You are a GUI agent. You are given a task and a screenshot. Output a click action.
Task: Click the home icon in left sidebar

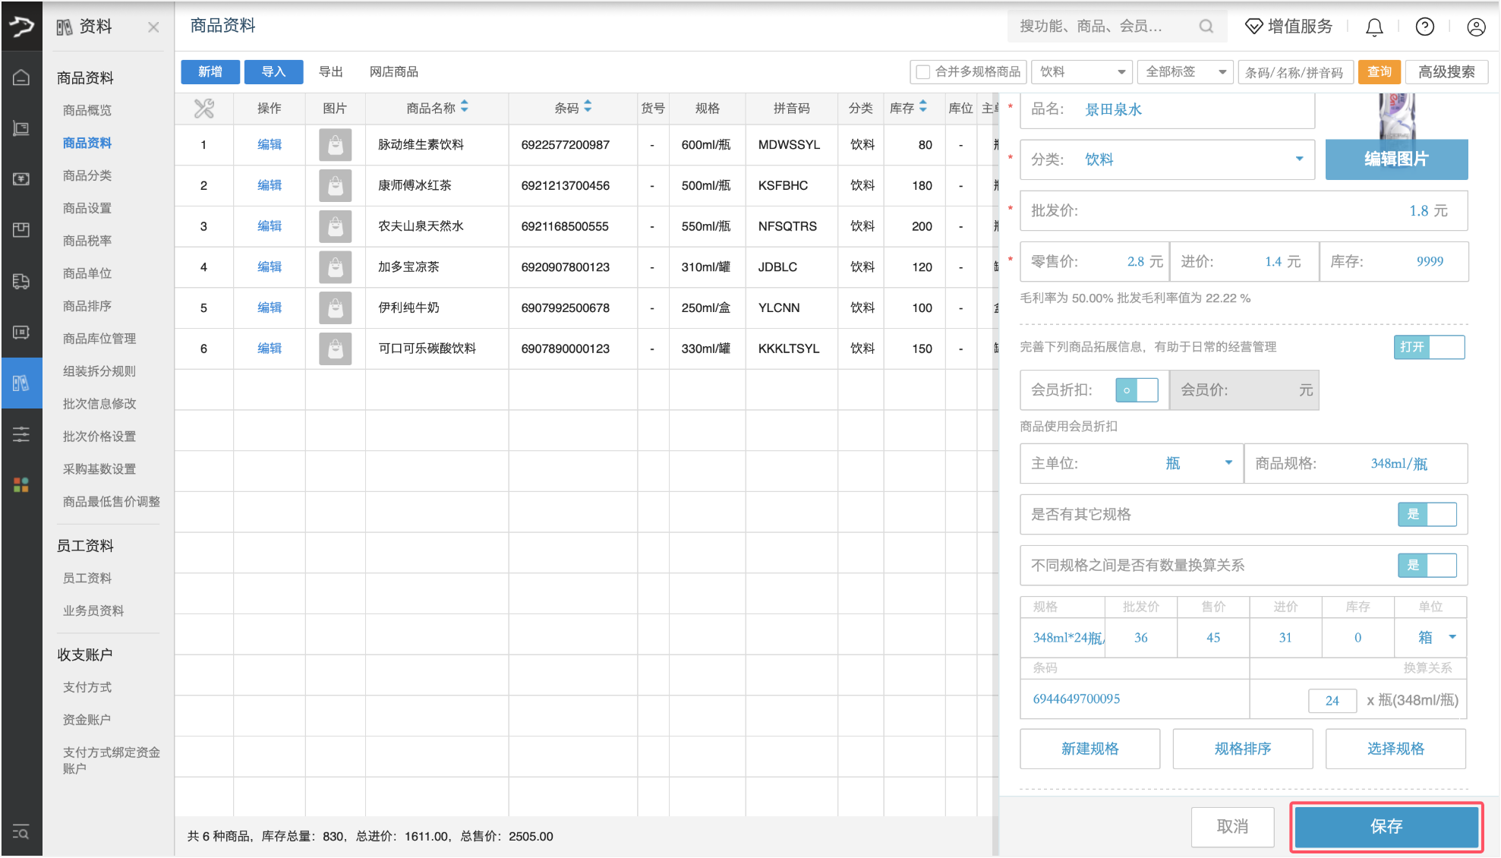pyautogui.click(x=21, y=77)
